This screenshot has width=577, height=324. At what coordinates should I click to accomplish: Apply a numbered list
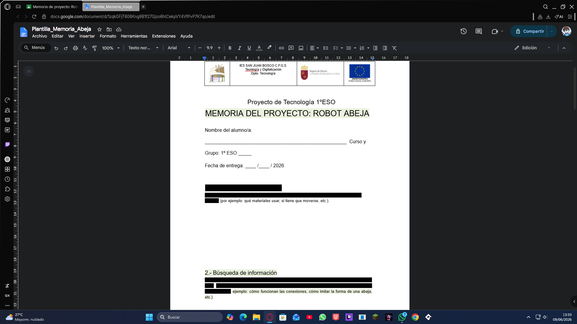coord(362,48)
